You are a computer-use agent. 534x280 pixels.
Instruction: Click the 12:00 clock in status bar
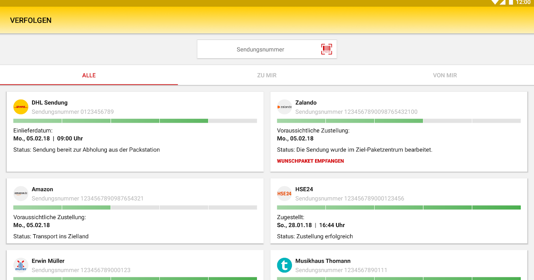pyautogui.click(x=523, y=2)
